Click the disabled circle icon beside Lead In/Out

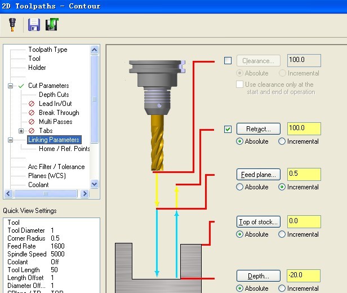[x=32, y=104]
